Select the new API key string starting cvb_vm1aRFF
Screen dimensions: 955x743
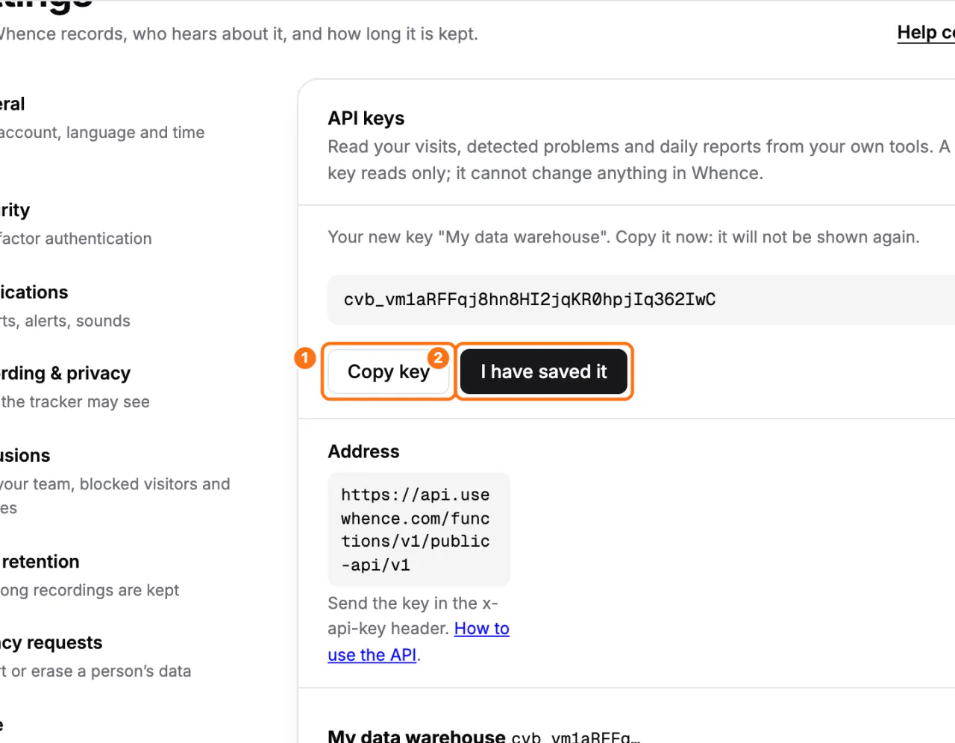point(530,300)
